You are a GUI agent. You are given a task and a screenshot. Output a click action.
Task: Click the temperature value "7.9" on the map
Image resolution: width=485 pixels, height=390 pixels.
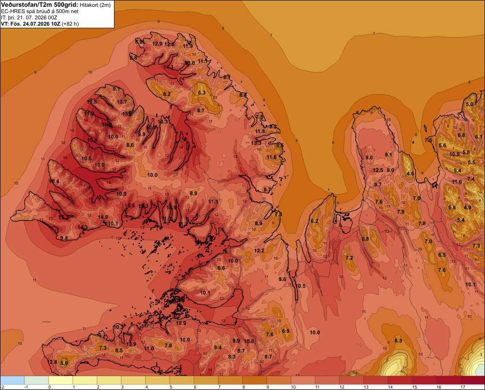click(x=401, y=212)
